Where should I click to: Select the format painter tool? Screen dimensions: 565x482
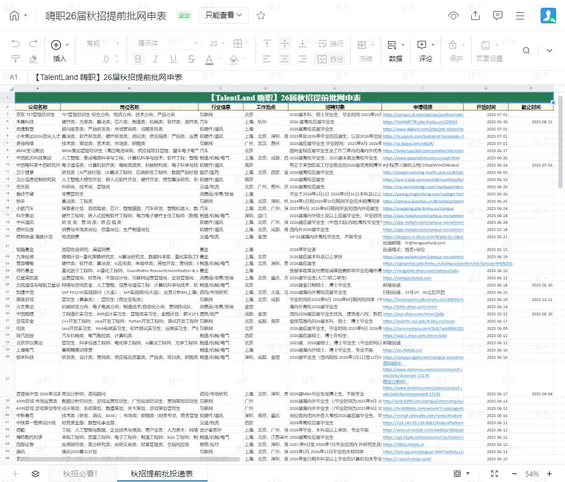point(16,59)
